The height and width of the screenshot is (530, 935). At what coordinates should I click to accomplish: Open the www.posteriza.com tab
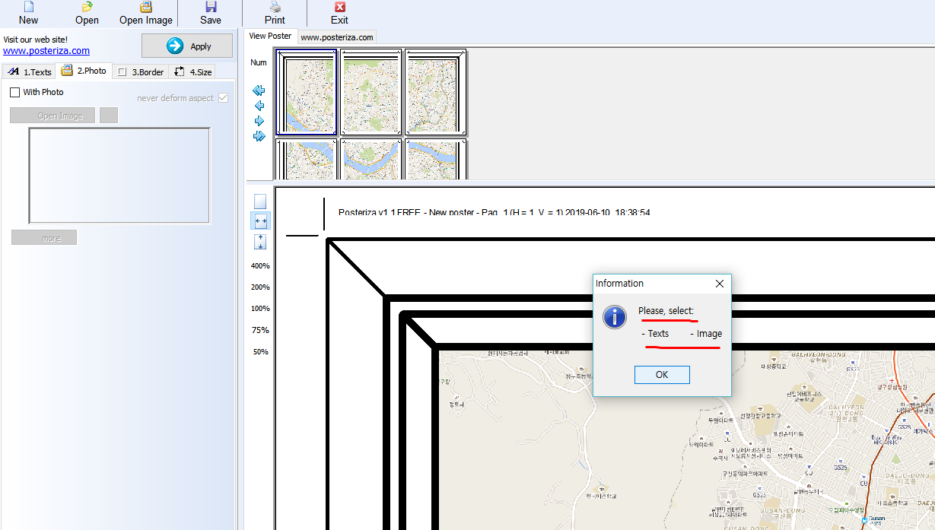click(336, 36)
